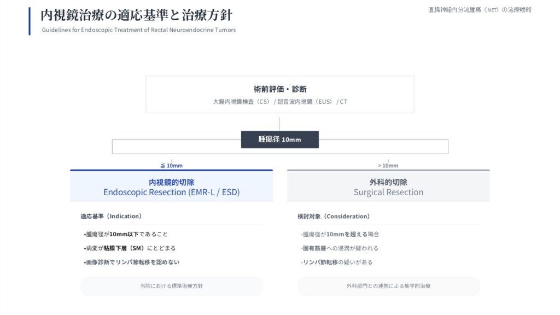Select the bullet 固有筋層への浸潤が疑われる
Image resolution: width=560 pixels, height=315 pixels.
[340, 248]
